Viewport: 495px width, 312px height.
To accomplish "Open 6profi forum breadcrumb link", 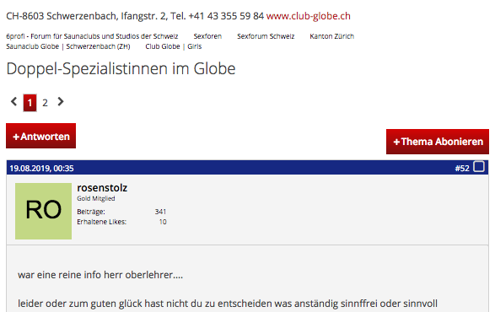I will click(x=92, y=36).
